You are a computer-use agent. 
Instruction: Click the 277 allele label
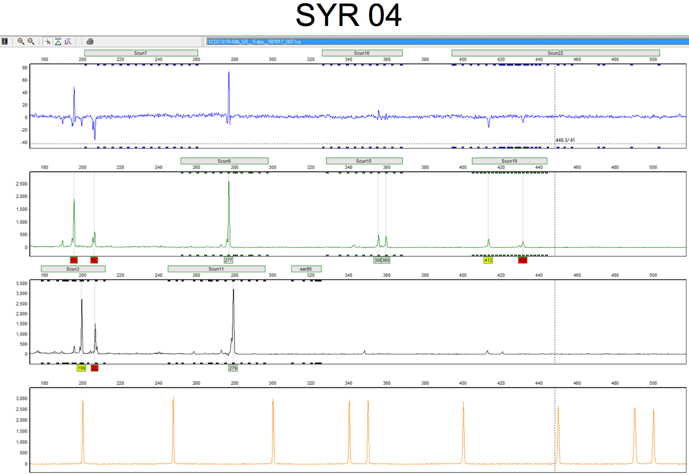coord(229,260)
